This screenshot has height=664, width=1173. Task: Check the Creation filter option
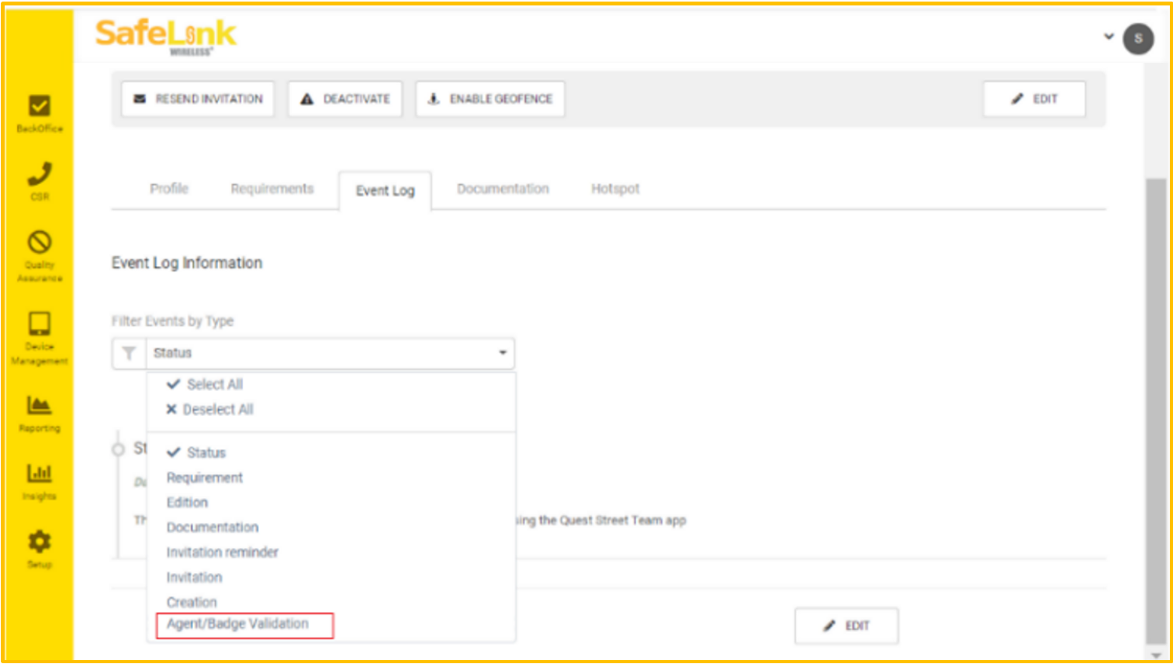pos(192,602)
